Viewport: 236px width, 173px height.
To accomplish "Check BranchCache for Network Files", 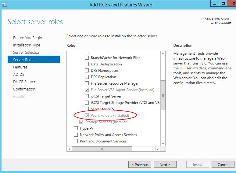I will tap(87, 58).
